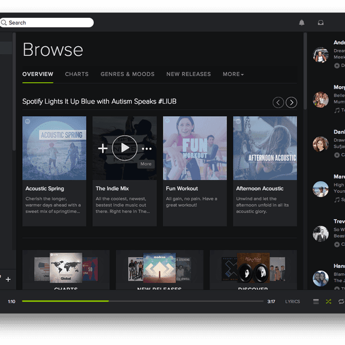345x345 pixels.
Task: Click the elapsed time 1:10 label
Action: (11, 301)
